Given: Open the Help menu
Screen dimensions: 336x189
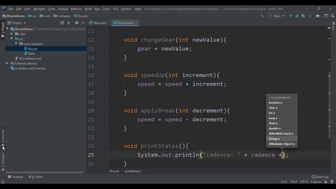Looking at the screenshot, I should [138, 9].
